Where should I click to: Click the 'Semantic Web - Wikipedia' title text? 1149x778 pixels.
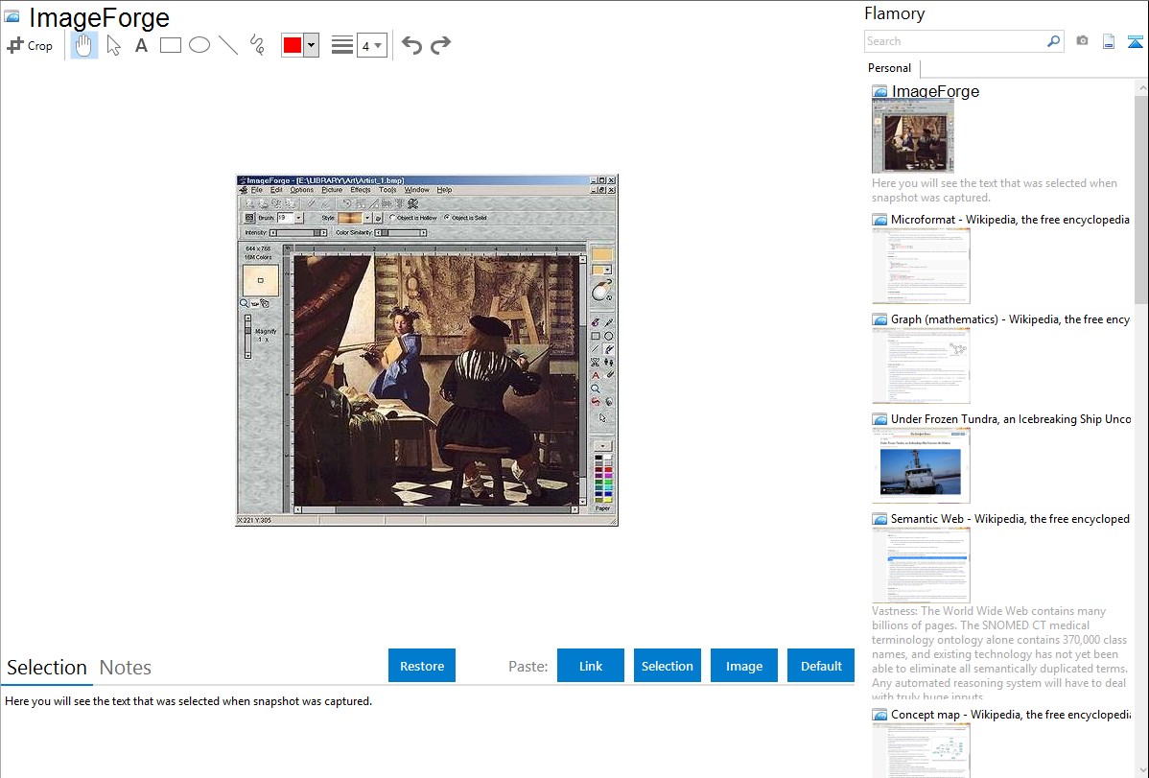(x=1011, y=519)
